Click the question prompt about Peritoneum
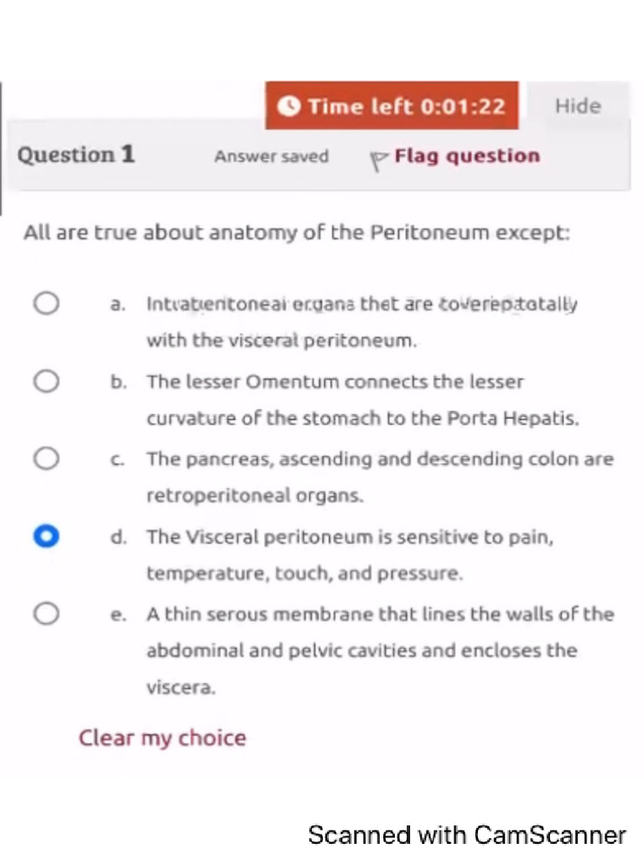 tap(297, 233)
